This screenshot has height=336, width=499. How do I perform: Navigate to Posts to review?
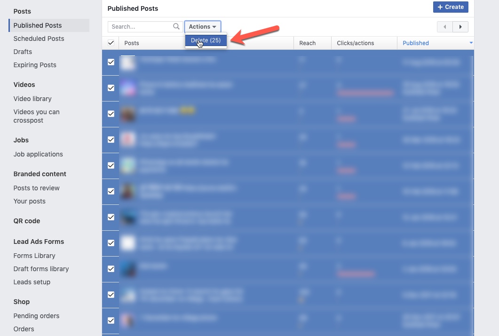click(36, 188)
